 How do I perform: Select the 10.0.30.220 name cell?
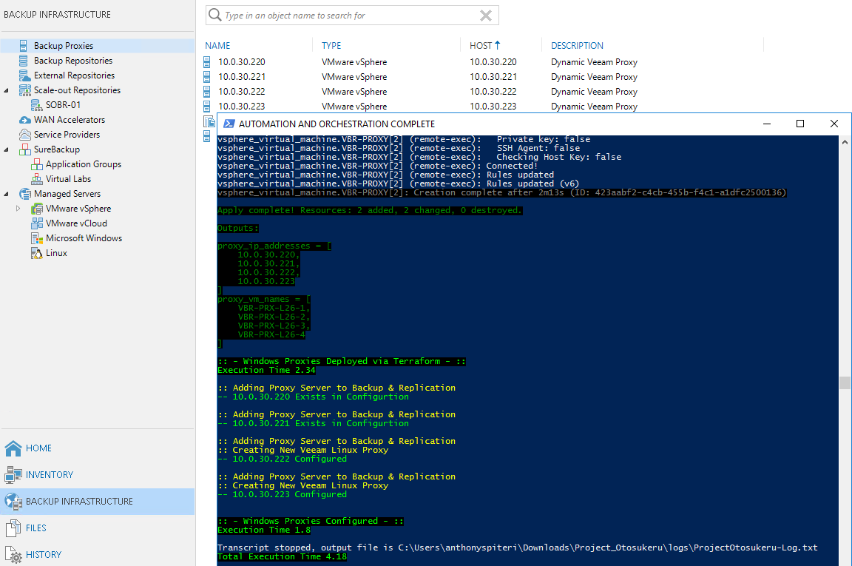pos(242,62)
